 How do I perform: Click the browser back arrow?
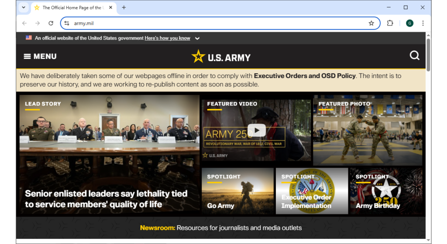[x=24, y=24]
